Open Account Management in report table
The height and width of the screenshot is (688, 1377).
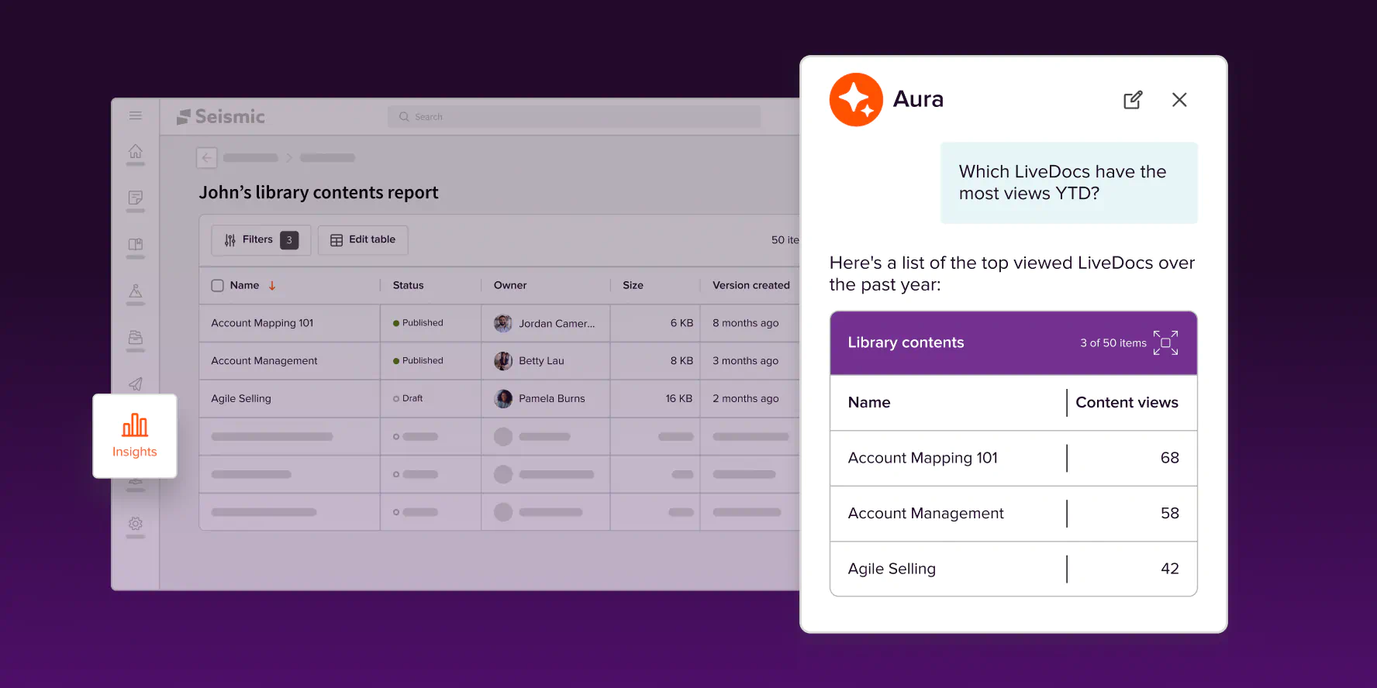point(264,361)
